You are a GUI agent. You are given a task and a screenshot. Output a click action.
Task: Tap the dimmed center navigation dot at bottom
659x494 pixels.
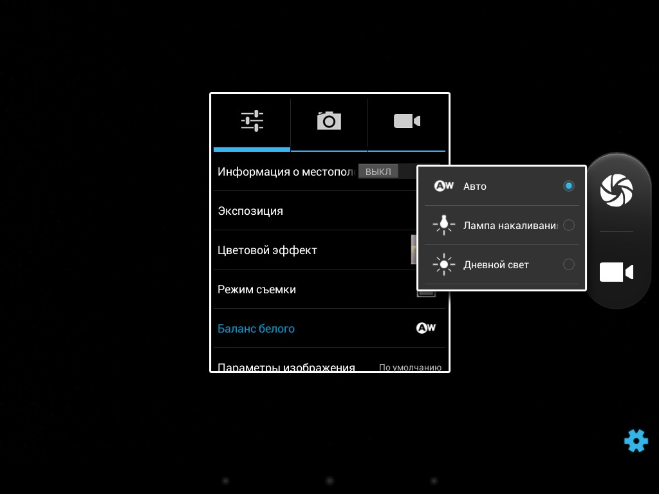click(329, 480)
